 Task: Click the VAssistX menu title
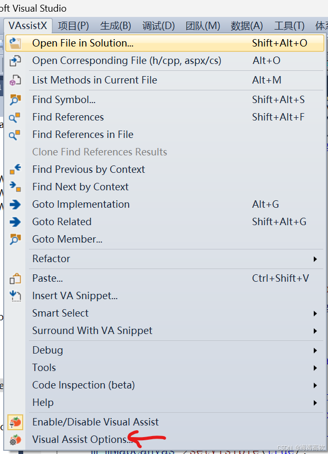coord(27,26)
